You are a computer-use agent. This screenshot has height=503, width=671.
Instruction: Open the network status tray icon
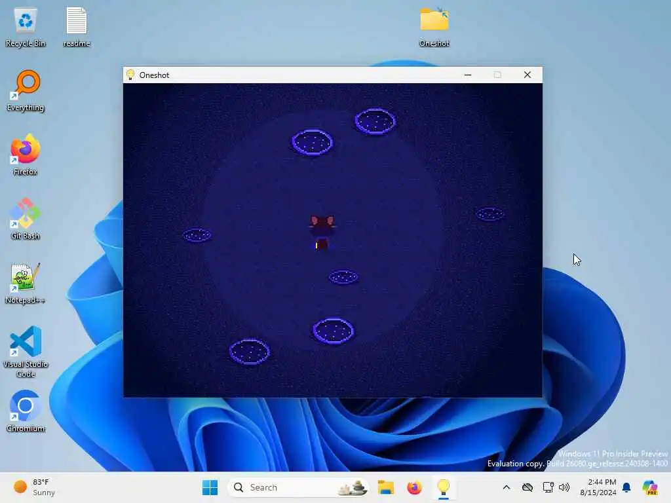pyautogui.click(x=548, y=487)
